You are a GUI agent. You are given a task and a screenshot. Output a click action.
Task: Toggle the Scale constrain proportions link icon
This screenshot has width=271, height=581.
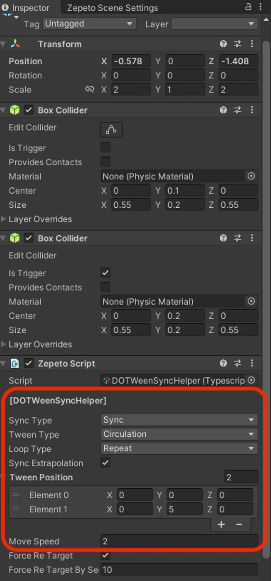90,89
